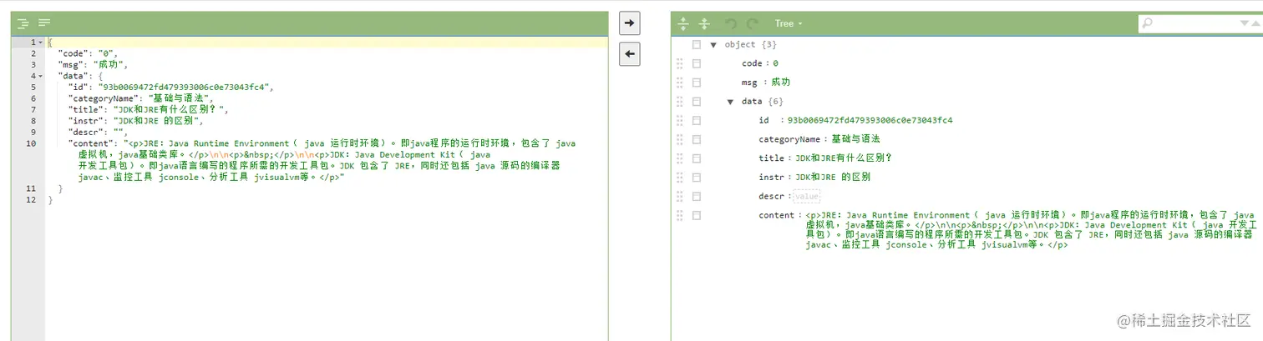1263x341 pixels.
Task: Open action menu square beside descr row
Action: point(697,196)
